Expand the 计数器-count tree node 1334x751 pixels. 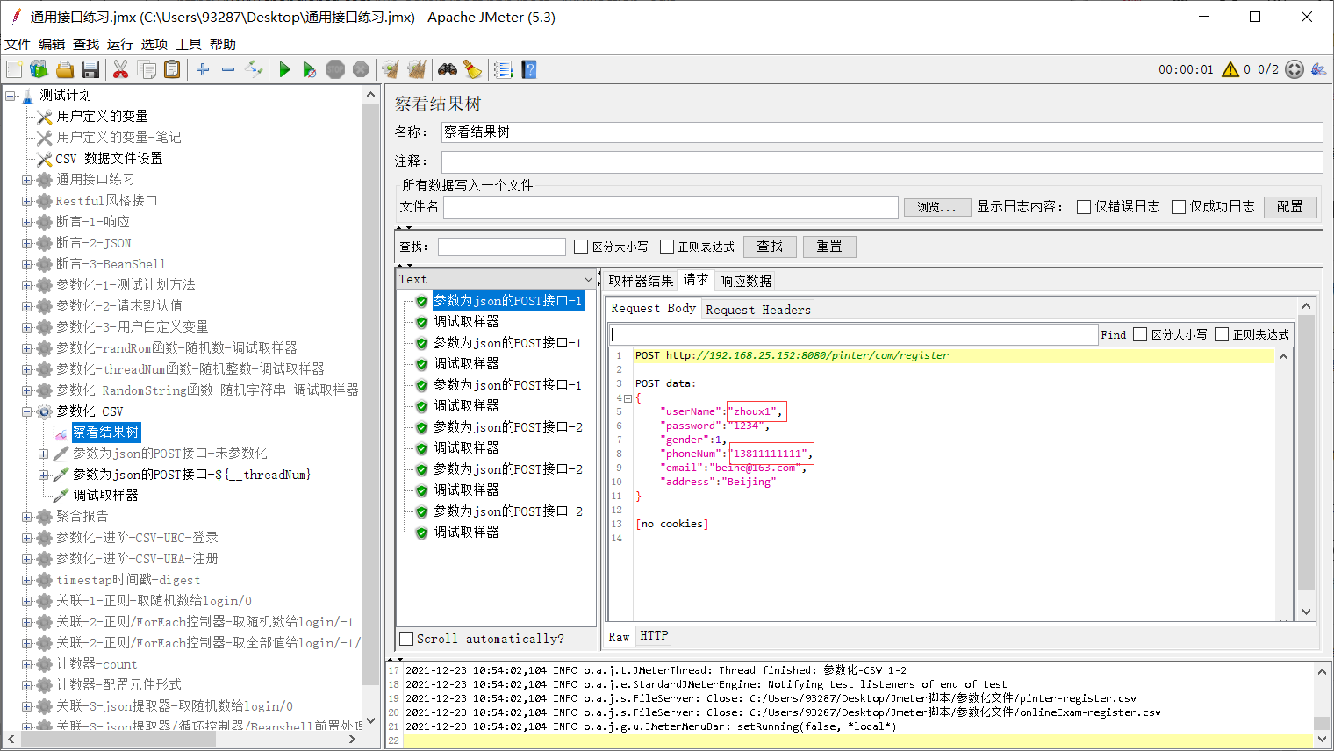[x=27, y=664]
